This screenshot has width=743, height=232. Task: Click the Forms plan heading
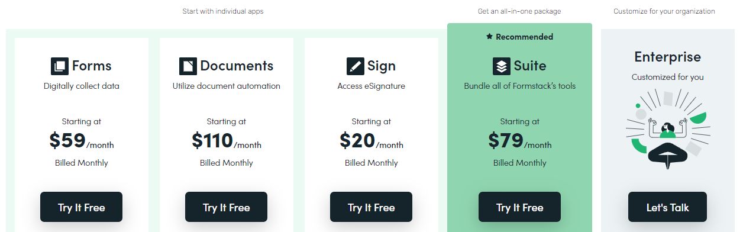coord(92,66)
